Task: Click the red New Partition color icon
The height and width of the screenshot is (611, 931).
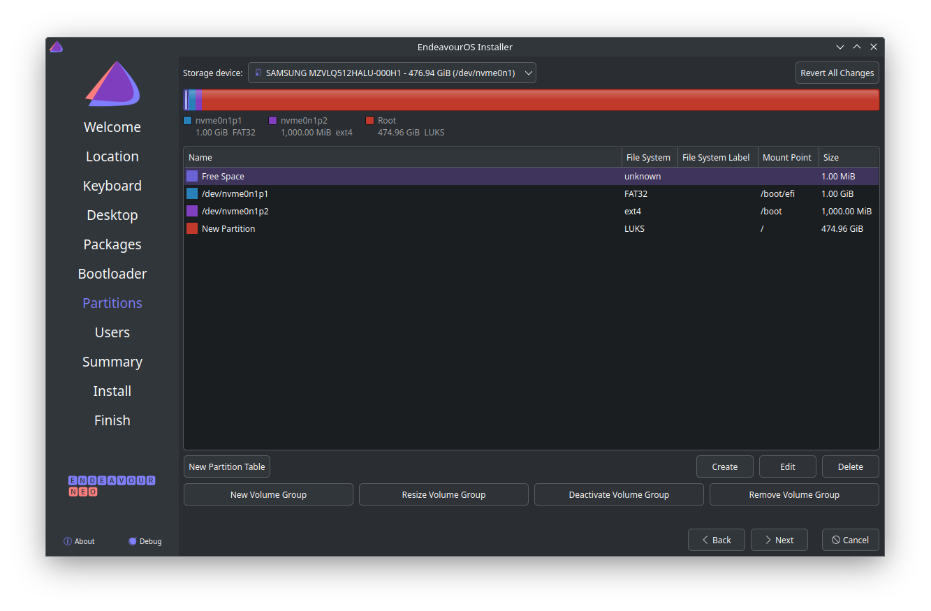Action: (x=192, y=228)
